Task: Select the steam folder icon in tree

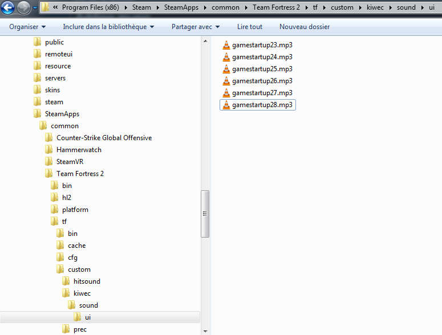Action: coord(37,101)
